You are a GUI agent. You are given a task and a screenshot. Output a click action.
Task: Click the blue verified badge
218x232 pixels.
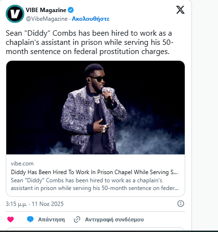[x=70, y=10]
